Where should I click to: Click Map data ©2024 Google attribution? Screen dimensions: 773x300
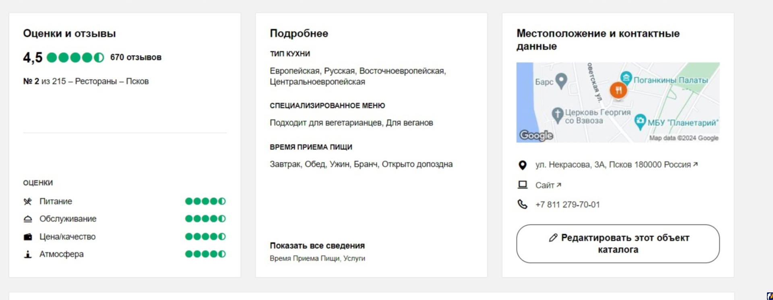(684, 138)
